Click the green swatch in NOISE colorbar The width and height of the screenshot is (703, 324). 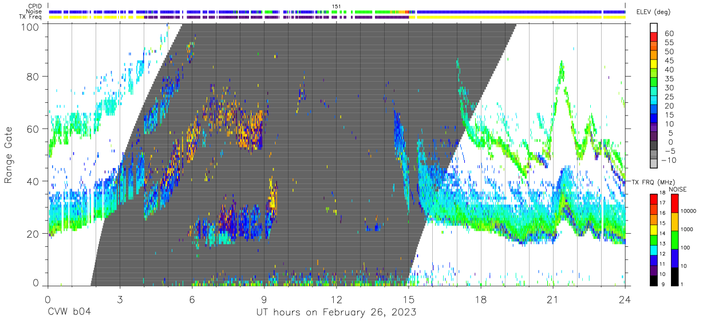(676, 239)
